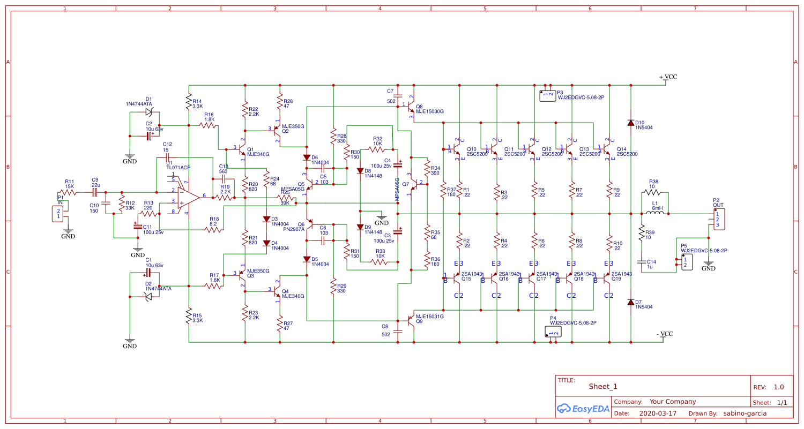The width and height of the screenshot is (804, 429).
Task: Click the EasyEDA logo in title block
Action: pyautogui.click(x=583, y=409)
